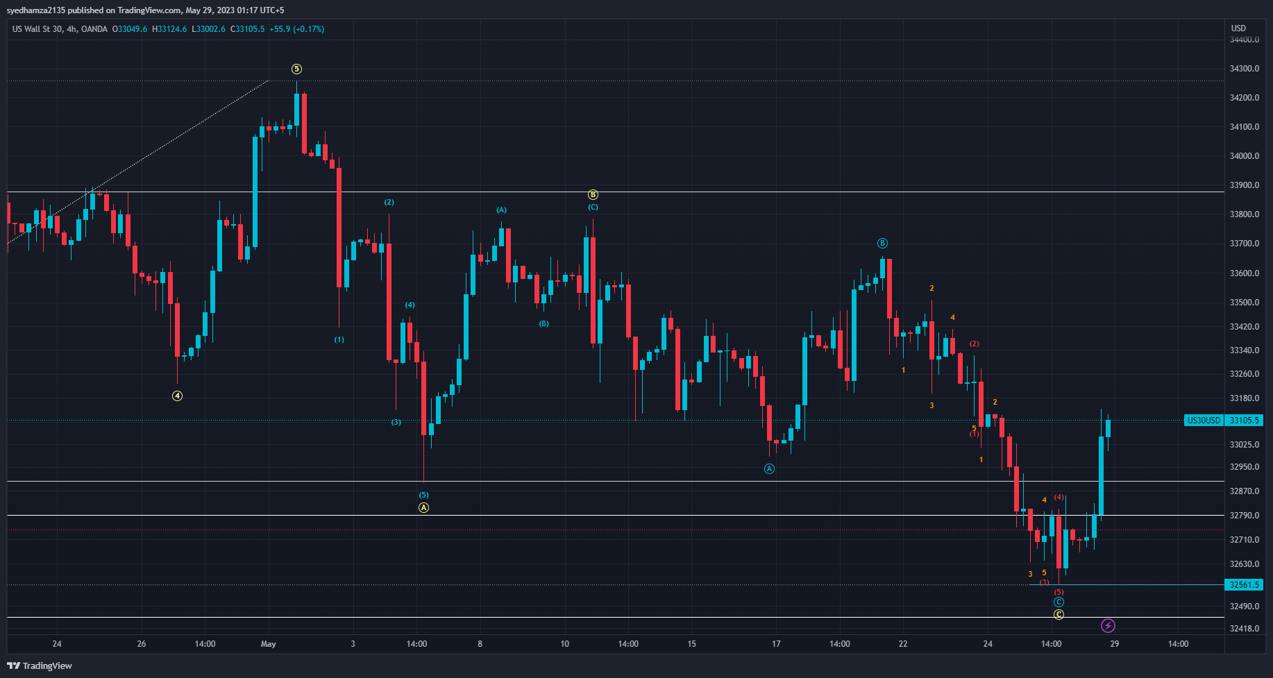Click the 33105.5 current price label

[1244, 420]
